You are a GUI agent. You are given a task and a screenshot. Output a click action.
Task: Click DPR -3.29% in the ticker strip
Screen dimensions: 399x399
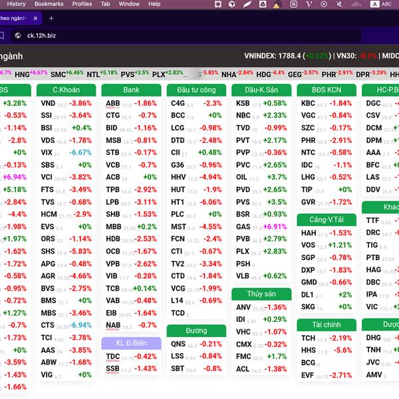[371, 74]
